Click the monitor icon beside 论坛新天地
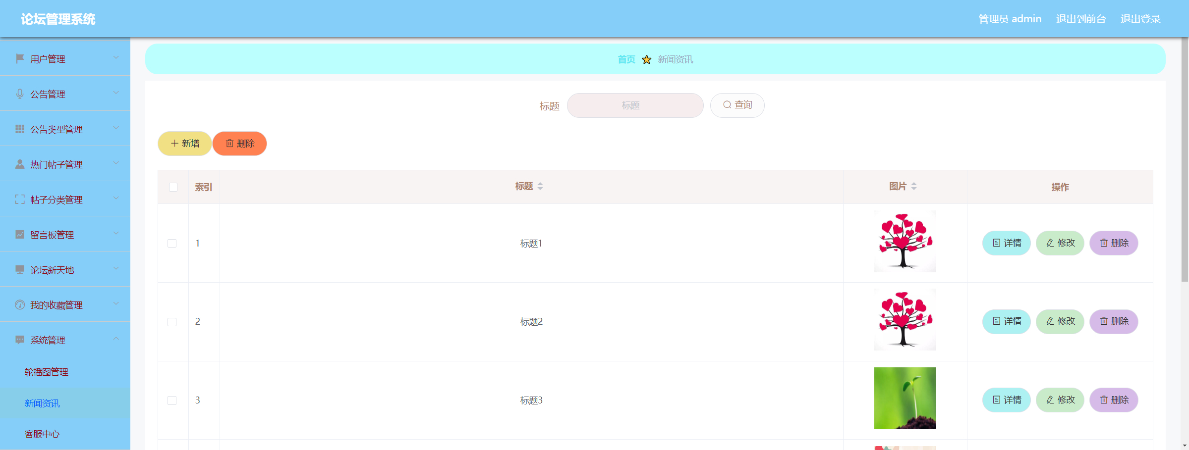 [x=20, y=269]
